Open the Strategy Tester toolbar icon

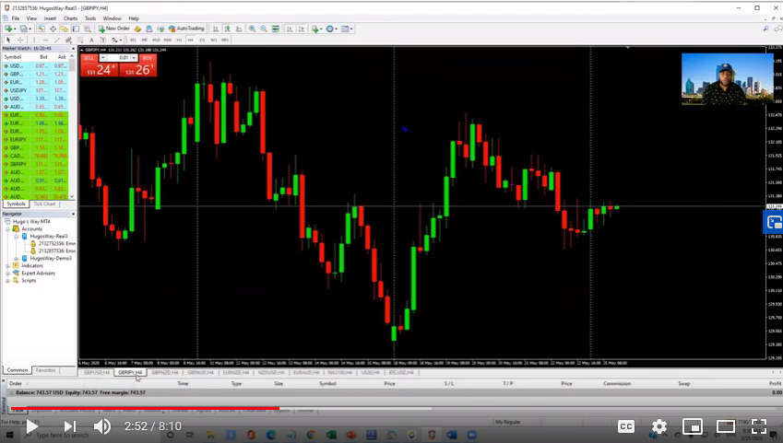tap(88, 29)
